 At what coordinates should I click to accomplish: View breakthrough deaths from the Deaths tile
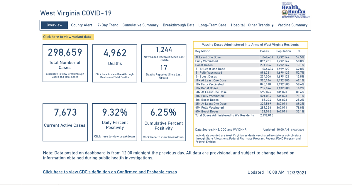coord(114,76)
